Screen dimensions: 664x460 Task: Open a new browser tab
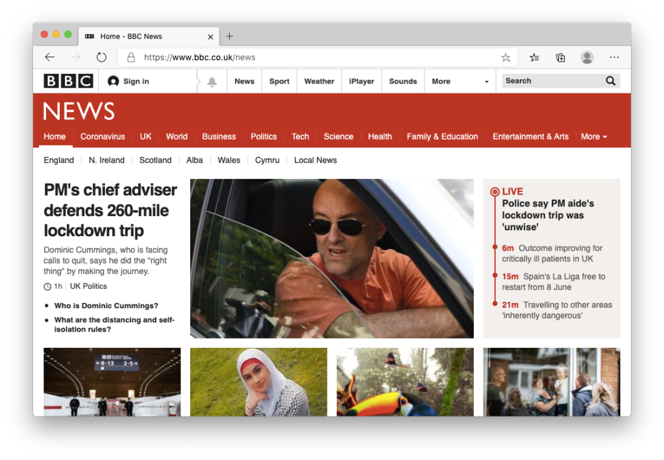pos(229,36)
